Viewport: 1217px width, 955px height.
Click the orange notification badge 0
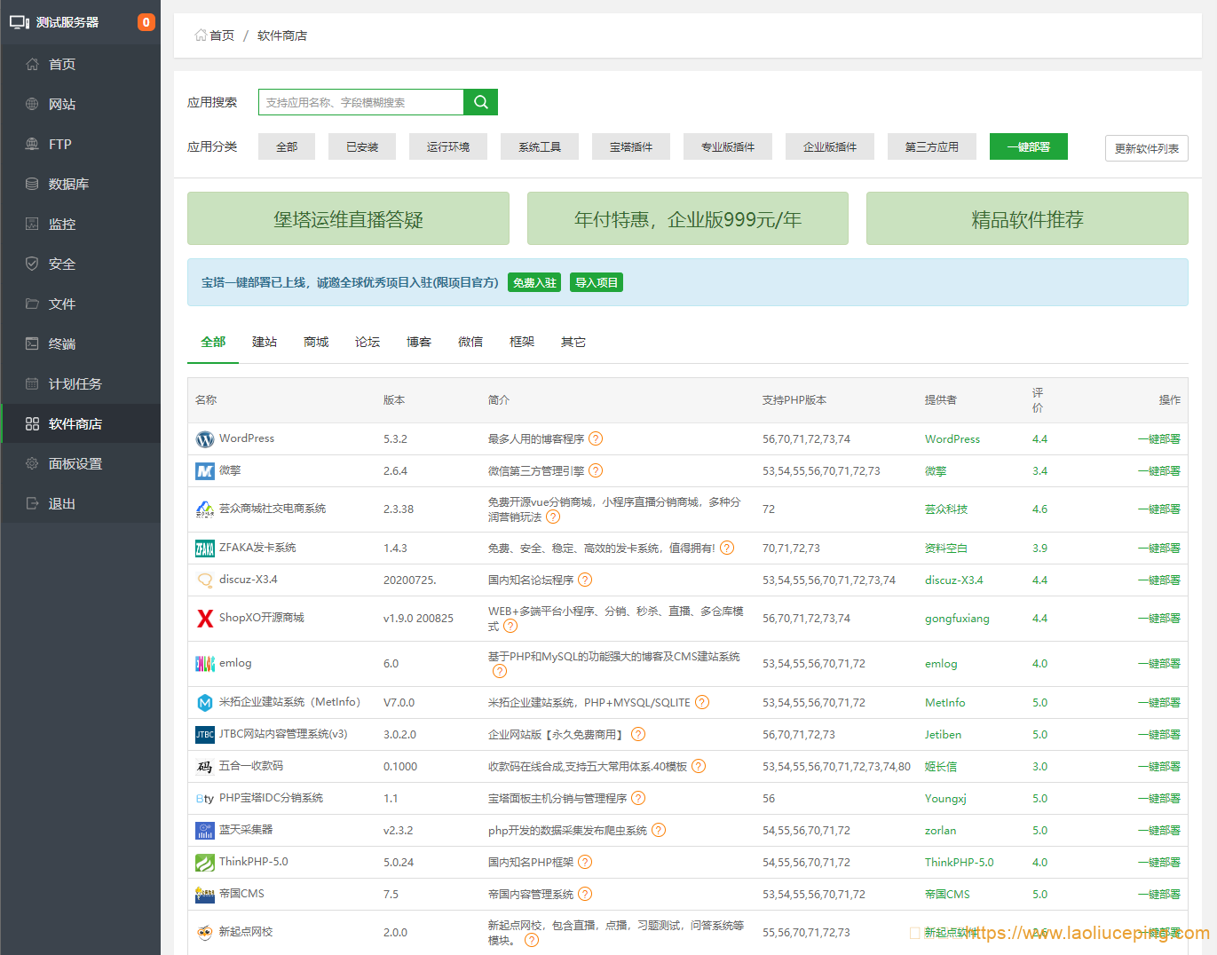point(146,22)
